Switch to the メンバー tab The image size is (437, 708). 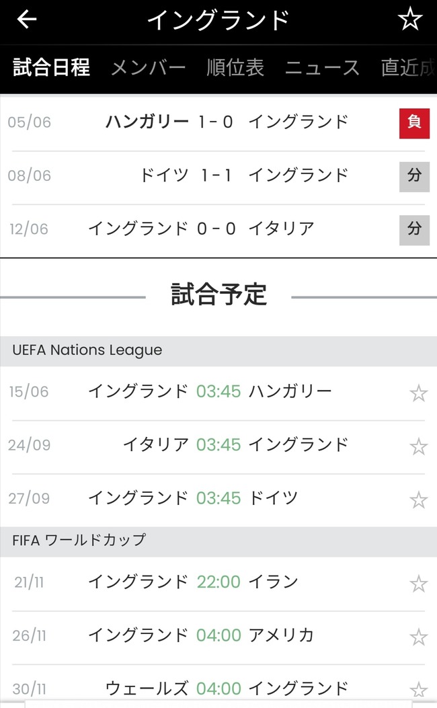tap(148, 68)
